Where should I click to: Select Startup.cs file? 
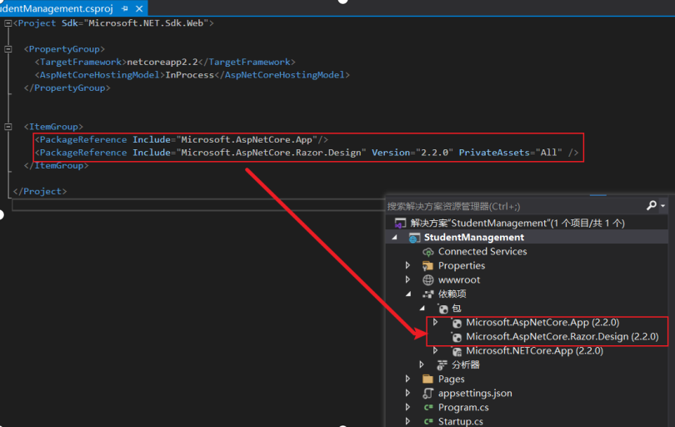461,421
